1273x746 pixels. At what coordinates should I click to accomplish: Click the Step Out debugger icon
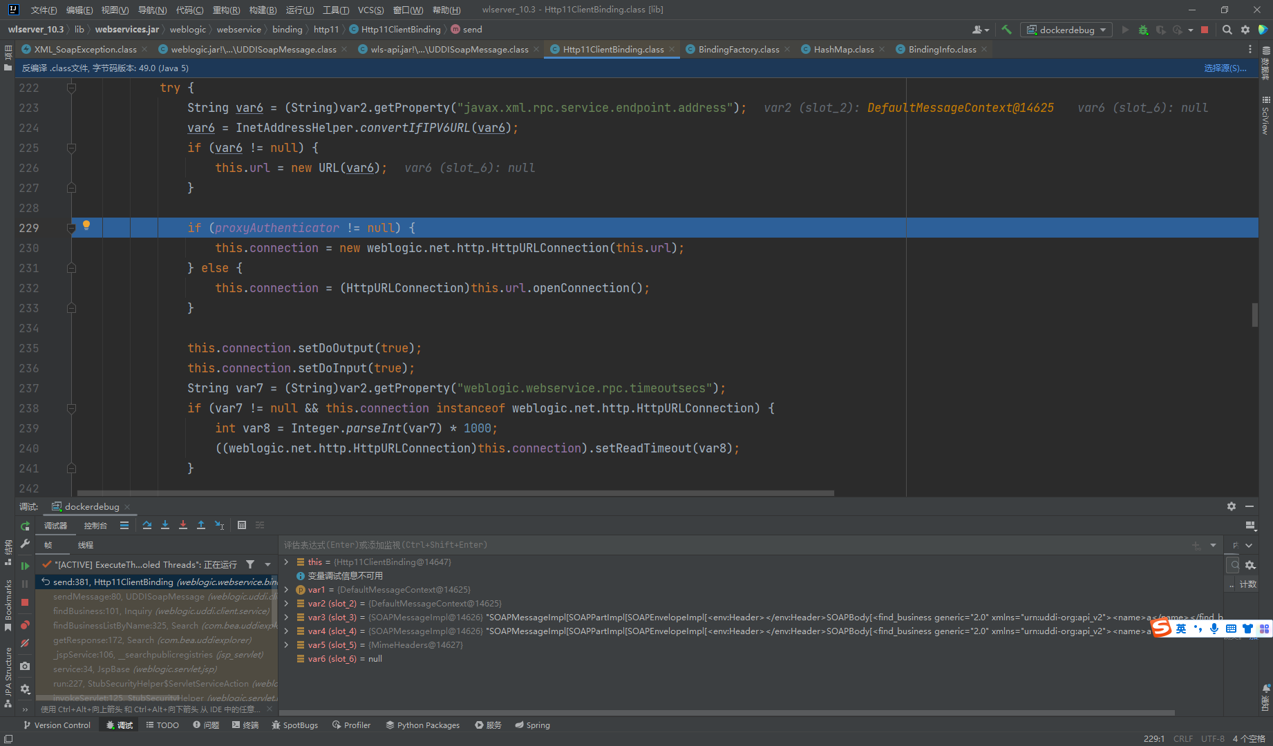pyautogui.click(x=201, y=525)
